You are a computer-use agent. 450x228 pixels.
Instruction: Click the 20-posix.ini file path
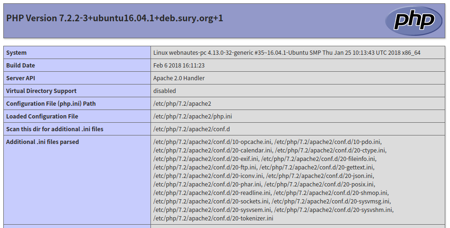tap(319, 184)
